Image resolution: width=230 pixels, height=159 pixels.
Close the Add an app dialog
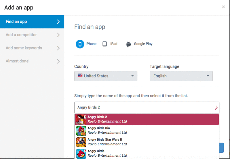223,7
